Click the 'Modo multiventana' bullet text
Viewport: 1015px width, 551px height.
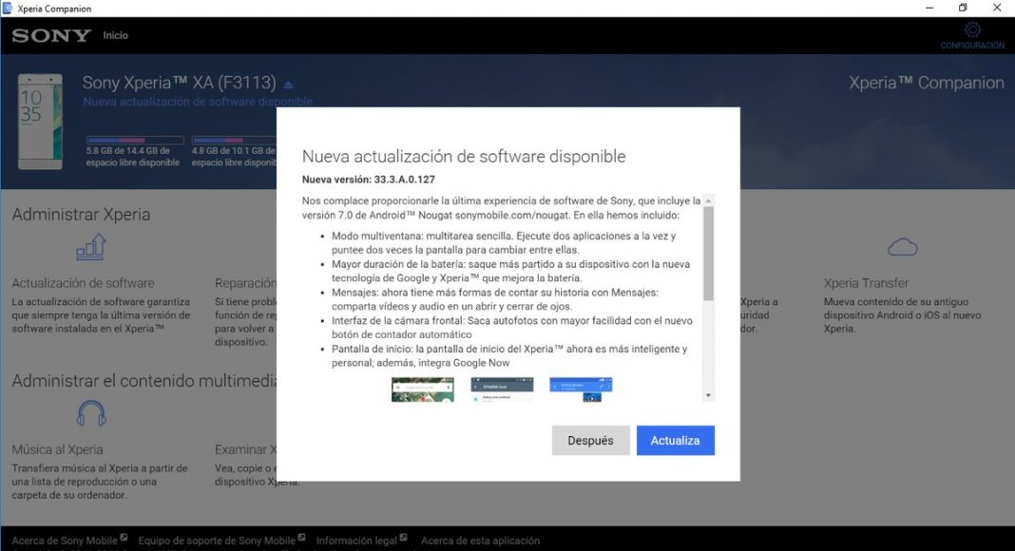click(x=504, y=242)
